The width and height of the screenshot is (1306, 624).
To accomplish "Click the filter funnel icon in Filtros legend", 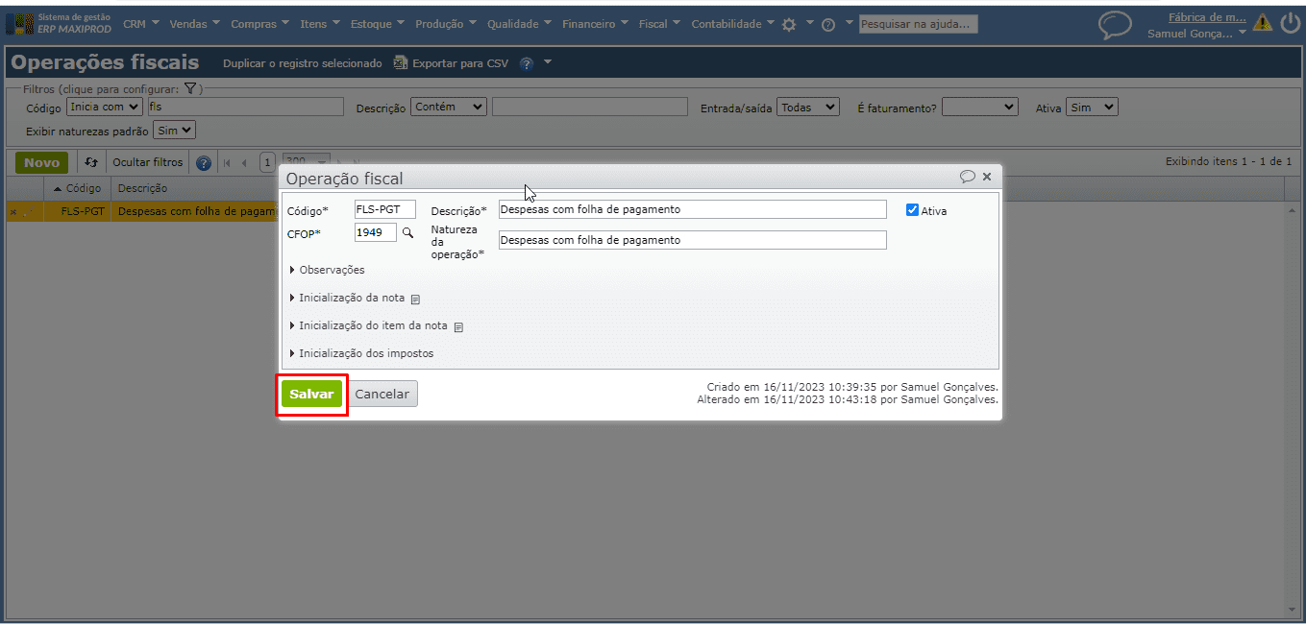I will point(190,88).
